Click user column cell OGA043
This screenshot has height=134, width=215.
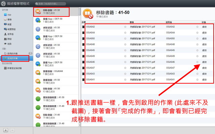170,74
